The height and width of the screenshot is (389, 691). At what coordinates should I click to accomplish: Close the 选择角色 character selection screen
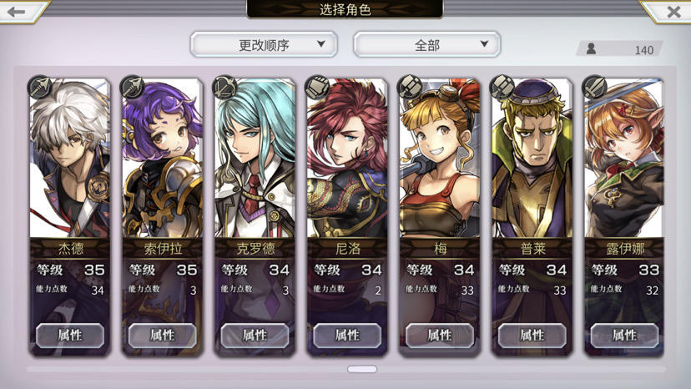[673, 12]
